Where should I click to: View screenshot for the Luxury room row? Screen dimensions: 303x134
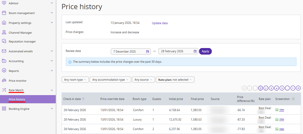pyautogui.click(x=281, y=119)
